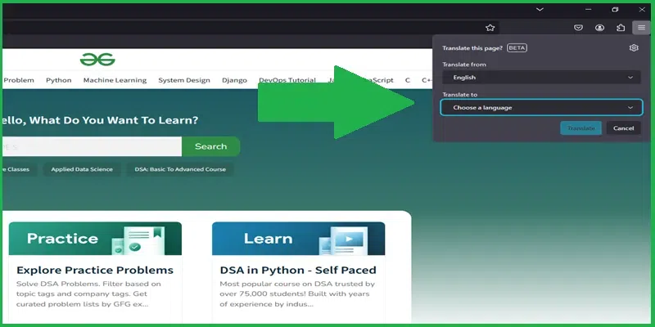Open the Practice card banner
Image resolution: width=655 pixels, height=327 pixels.
coord(95,238)
